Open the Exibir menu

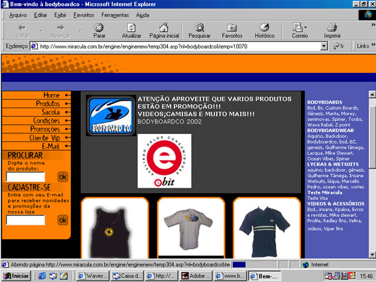[x=60, y=15]
